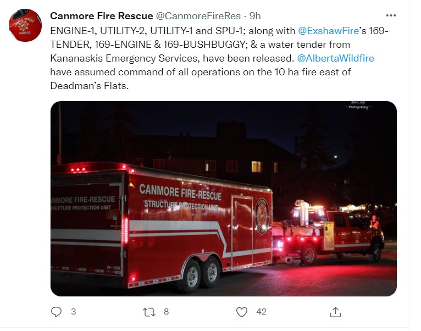This screenshot has width=421, height=331.
Task: Click the Structure Protection Unit trailer lettering
Action: 181,205
